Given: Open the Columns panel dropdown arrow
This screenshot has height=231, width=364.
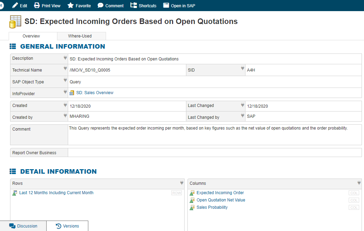Looking at the screenshot, I should [x=359, y=183].
